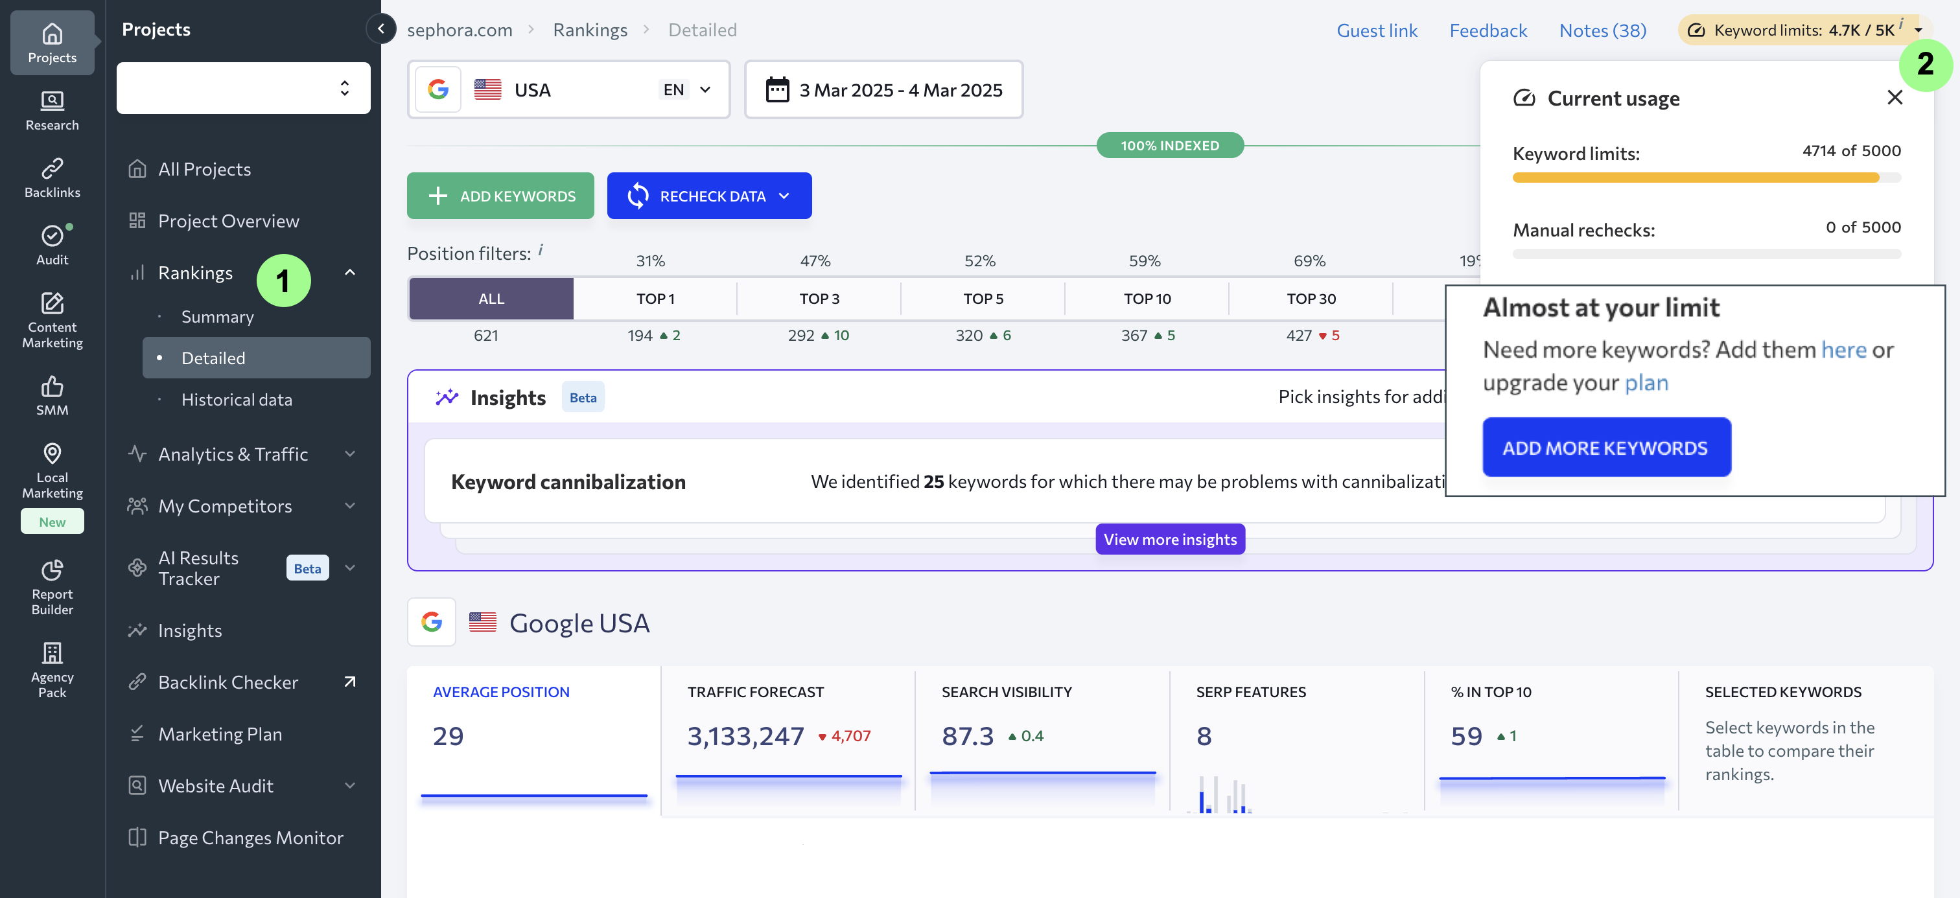Image resolution: width=1960 pixels, height=898 pixels.
Task: Open the USA EN search engine dropdown
Action: click(568, 89)
